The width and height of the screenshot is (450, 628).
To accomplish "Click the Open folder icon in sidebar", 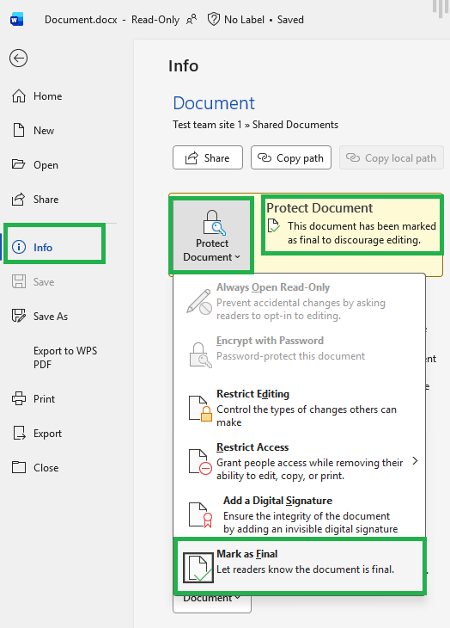I will click(x=18, y=164).
